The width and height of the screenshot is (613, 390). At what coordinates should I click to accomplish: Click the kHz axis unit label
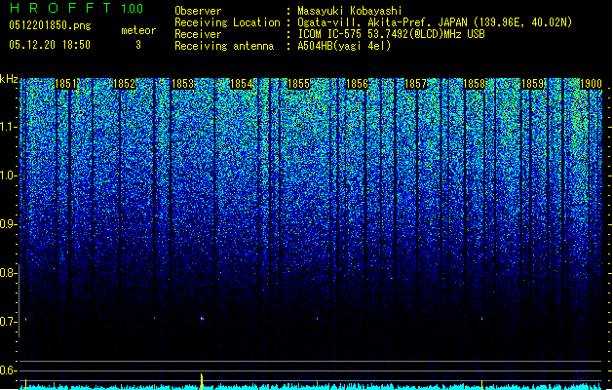(x=9, y=79)
